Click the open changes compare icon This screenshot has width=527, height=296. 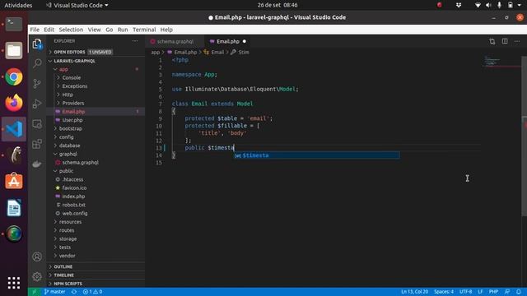click(492, 41)
